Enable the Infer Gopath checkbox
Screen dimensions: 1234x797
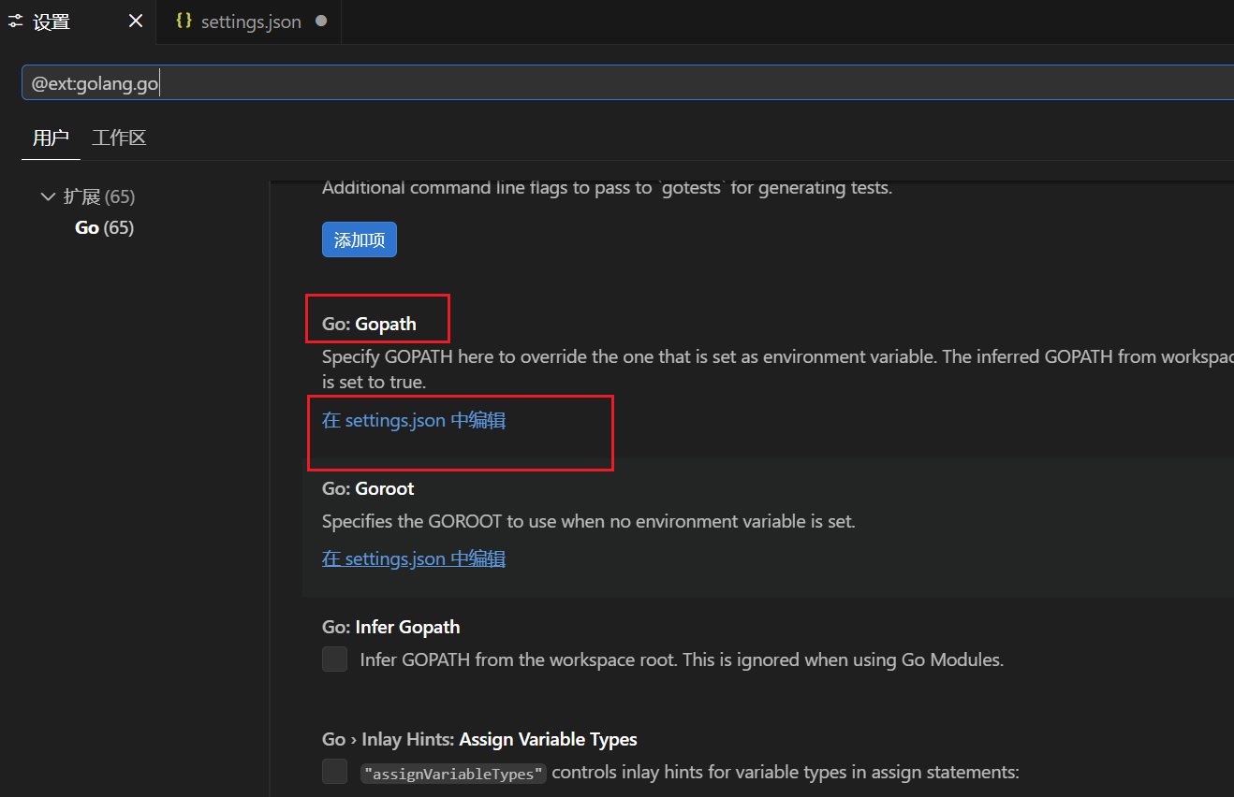pyautogui.click(x=334, y=659)
